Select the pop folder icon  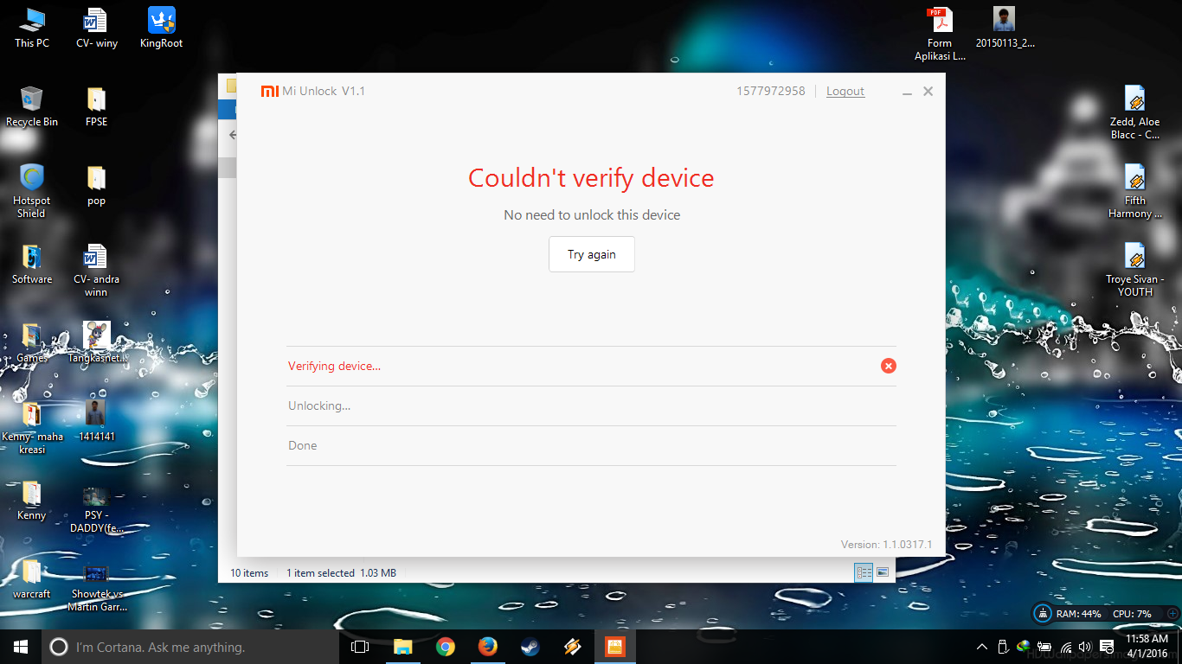(96, 185)
